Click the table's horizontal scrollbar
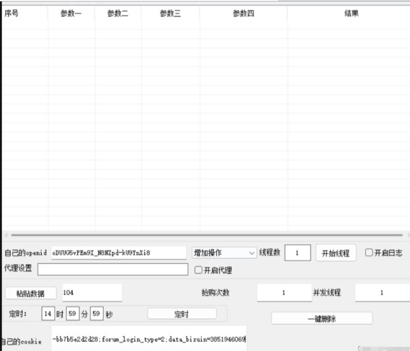 click(205, 235)
